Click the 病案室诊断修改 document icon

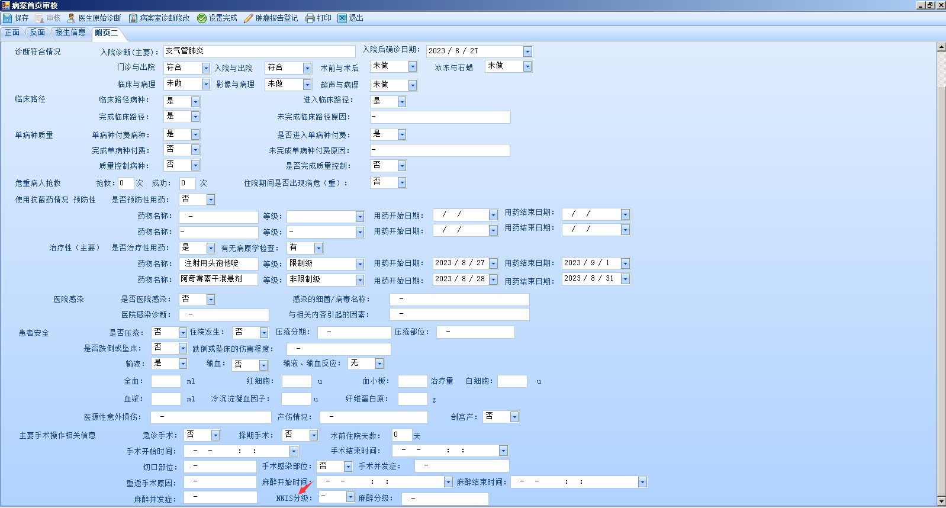pos(133,18)
